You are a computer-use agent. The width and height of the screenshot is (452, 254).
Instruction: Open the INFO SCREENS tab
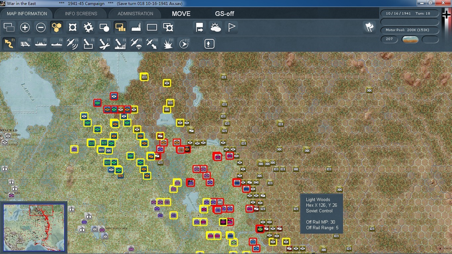[81, 14]
